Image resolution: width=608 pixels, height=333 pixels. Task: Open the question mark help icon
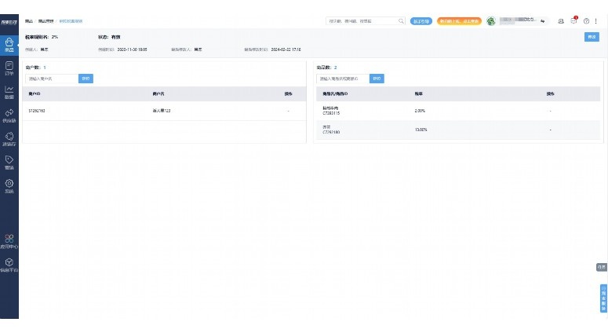[x=586, y=21]
